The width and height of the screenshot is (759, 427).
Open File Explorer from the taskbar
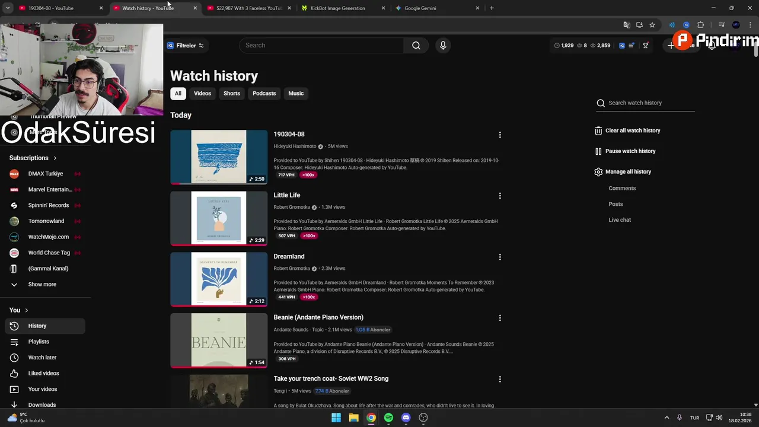[x=353, y=418]
